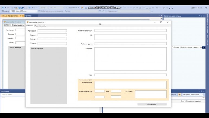209x118 pixels.
Task: Click the Save All icon in the toolbar
Action: pyautogui.click(x=22, y=8)
